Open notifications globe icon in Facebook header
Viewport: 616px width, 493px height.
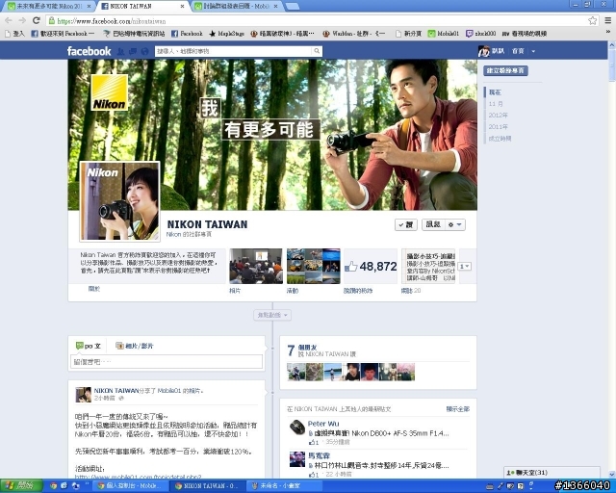click(x=144, y=51)
